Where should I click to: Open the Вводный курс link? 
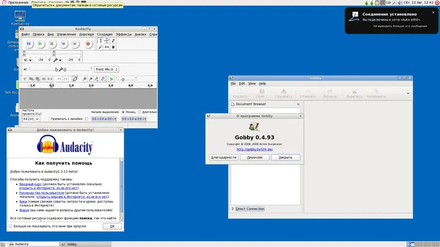(x=30, y=184)
